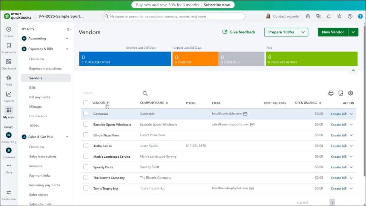
Task: Tick the checkbox for Speedy Printz
Action: coord(86,167)
